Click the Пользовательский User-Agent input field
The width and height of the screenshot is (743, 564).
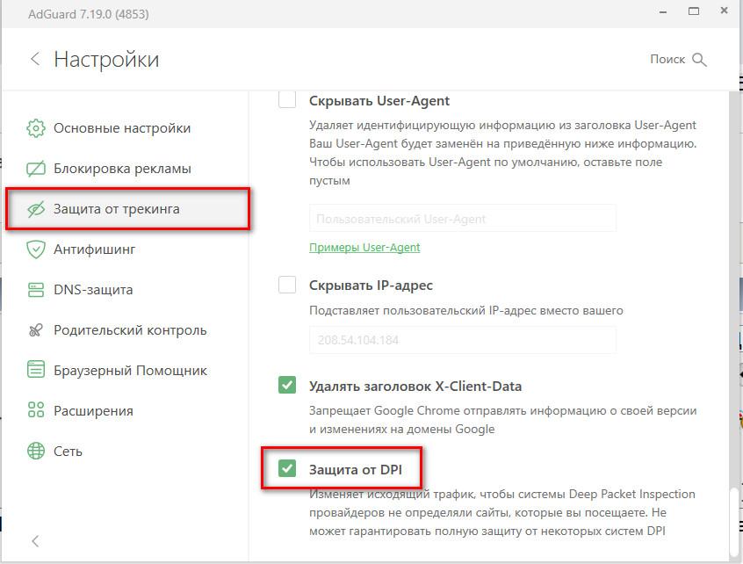462,219
